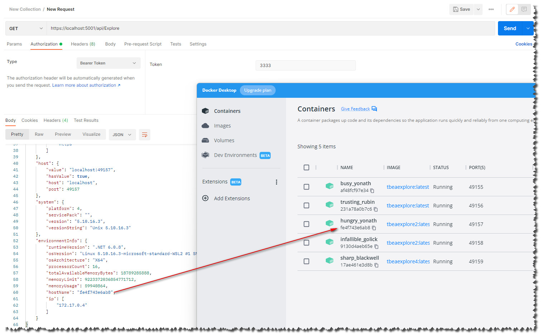Click the Save button in Postman
The image size is (542, 336).
[x=461, y=9]
